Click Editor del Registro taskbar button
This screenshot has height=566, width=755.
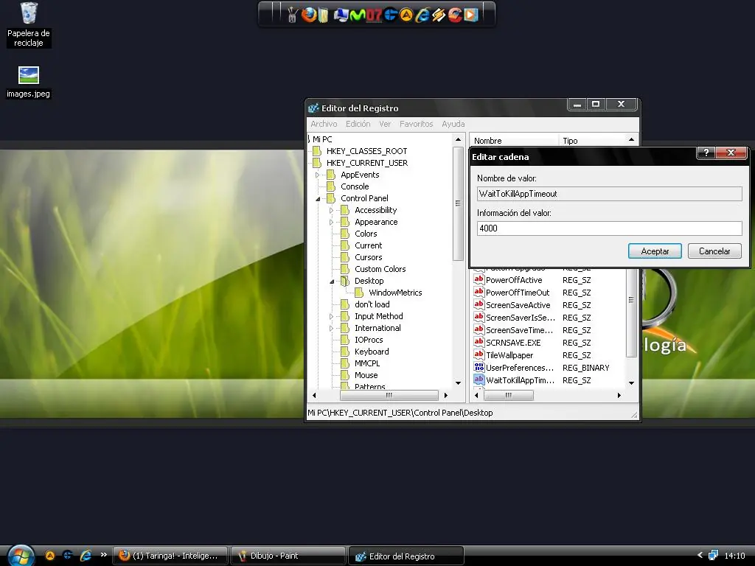click(406, 556)
